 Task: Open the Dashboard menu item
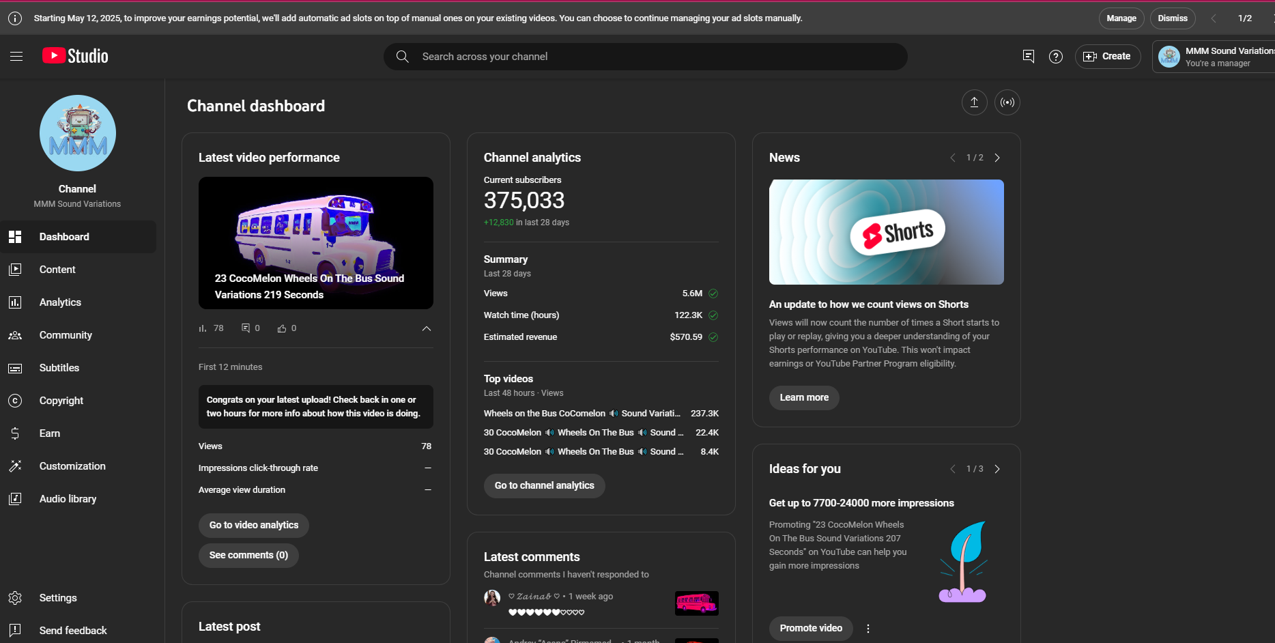[x=78, y=237]
